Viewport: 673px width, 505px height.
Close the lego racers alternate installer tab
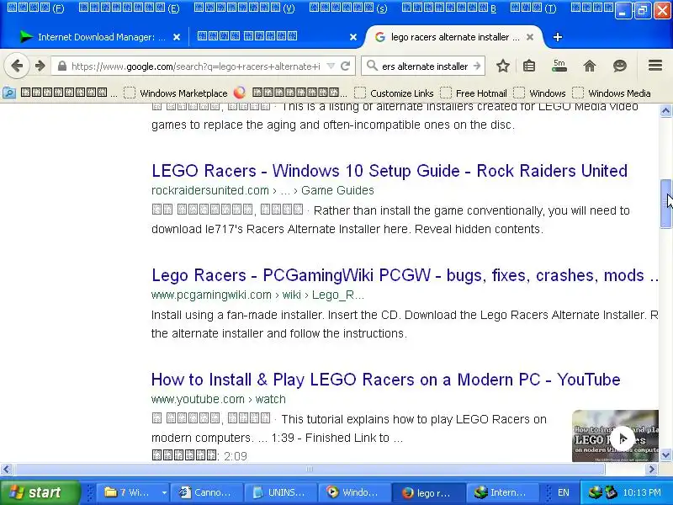(x=530, y=37)
